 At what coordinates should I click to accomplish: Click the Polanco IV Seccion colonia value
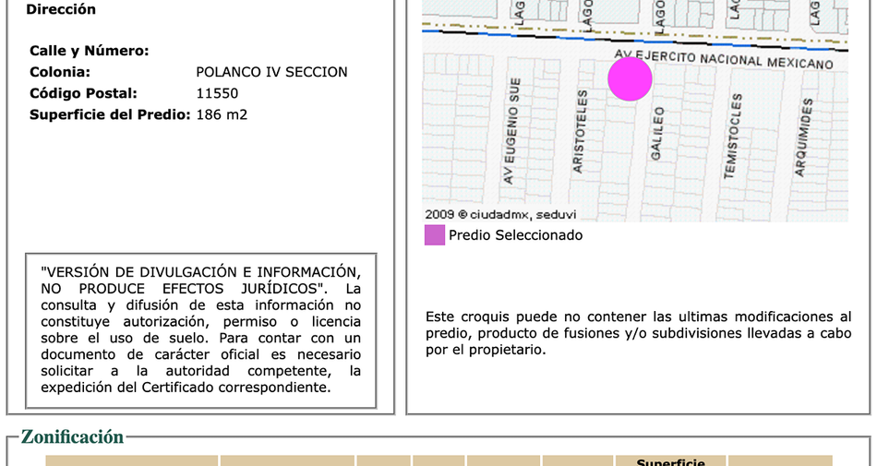coord(271,72)
